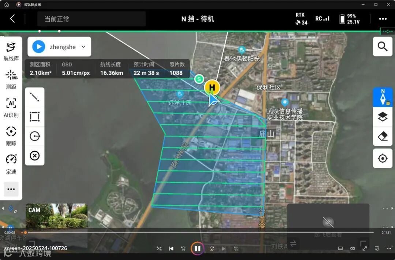The image size is (395, 260).
Task: Activate the 跟踪 tracking tool
Action: pyautogui.click(x=11, y=136)
